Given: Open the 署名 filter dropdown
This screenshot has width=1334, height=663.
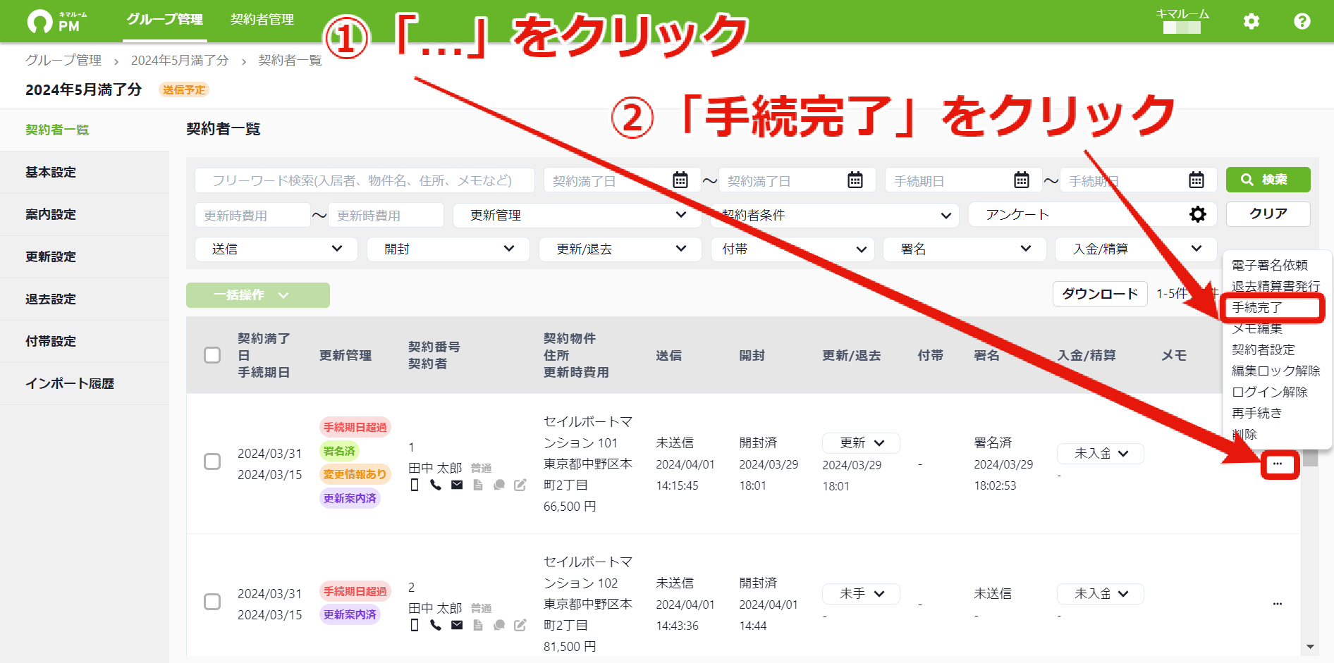Looking at the screenshot, I should click(965, 249).
